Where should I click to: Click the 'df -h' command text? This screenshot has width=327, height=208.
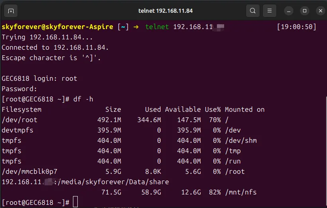(83, 99)
